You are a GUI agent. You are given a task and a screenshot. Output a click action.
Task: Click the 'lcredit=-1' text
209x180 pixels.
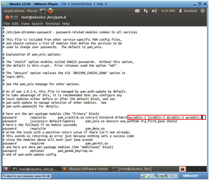coord(156,118)
